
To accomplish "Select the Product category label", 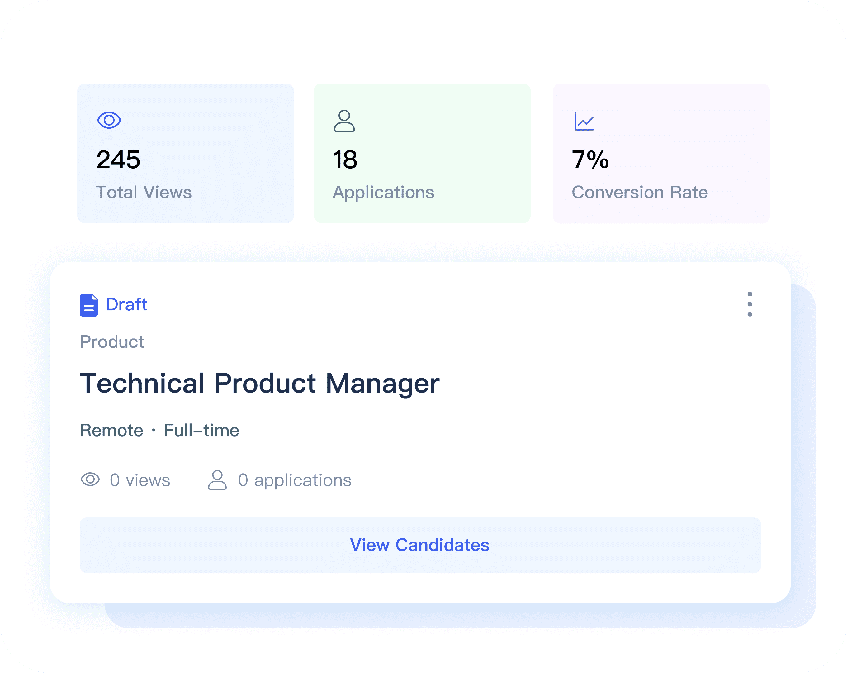I will click(x=112, y=341).
